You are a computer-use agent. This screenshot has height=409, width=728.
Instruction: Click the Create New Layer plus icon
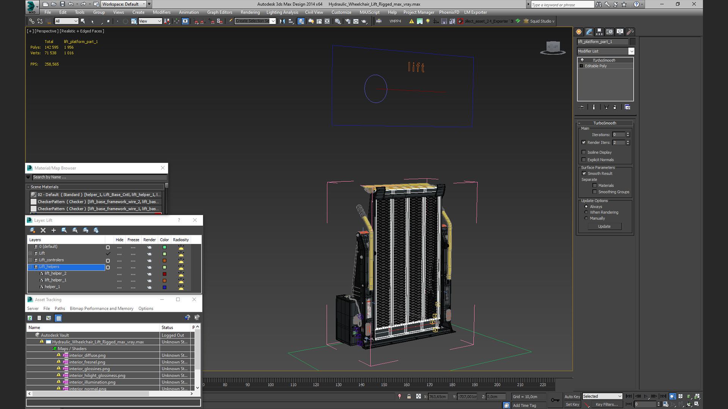[x=53, y=230]
